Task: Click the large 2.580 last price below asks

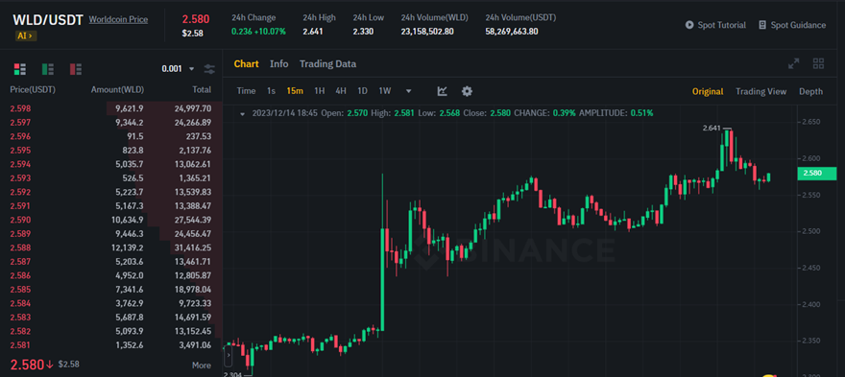Action: pos(27,365)
